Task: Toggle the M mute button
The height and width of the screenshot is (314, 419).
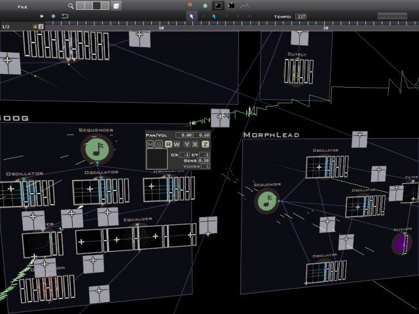Action: pyautogui.click(x=150, y=144)
